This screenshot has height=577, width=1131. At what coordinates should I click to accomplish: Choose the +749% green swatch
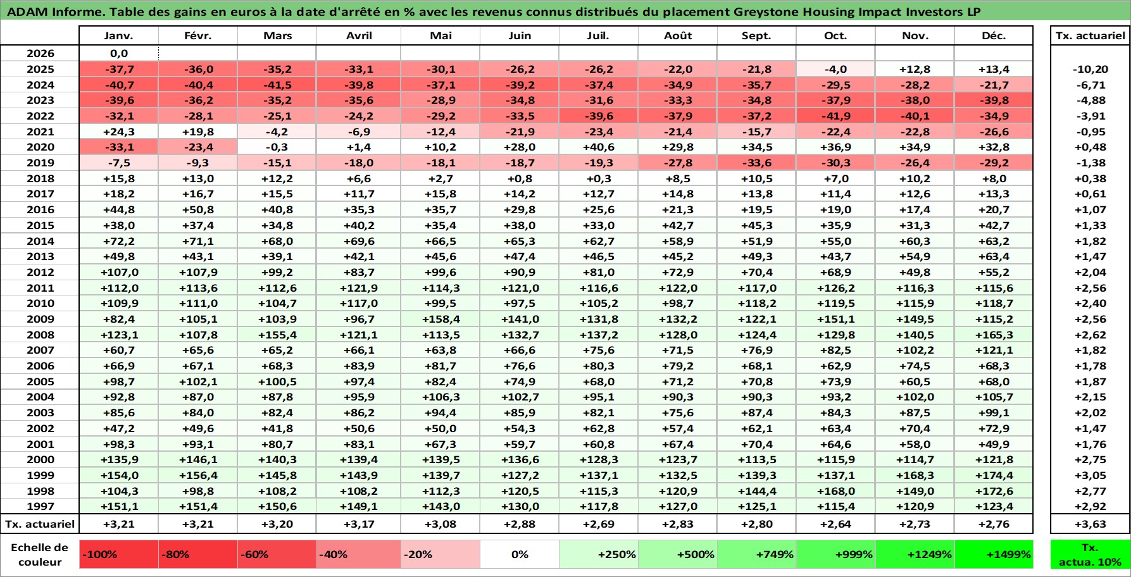pyautogui.click(x=757, y=554)
